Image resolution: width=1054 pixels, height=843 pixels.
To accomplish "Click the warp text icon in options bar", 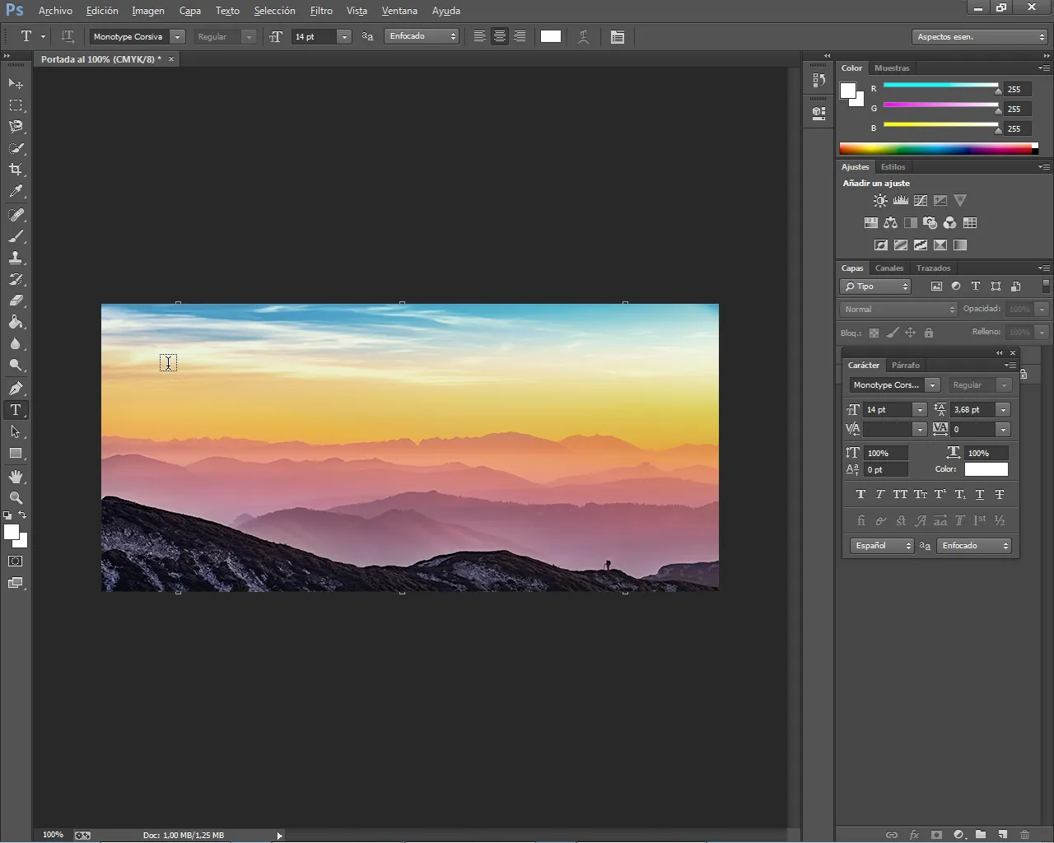I will (x=583, y=37).
